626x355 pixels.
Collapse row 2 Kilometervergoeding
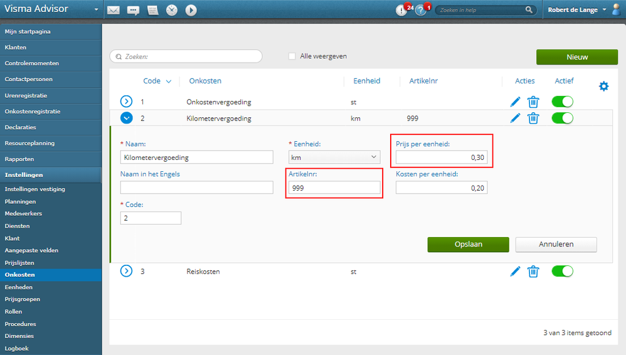click(126, 118)
